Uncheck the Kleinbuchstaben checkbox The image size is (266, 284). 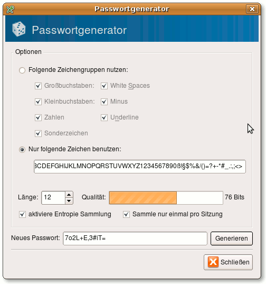coord(38,102)
